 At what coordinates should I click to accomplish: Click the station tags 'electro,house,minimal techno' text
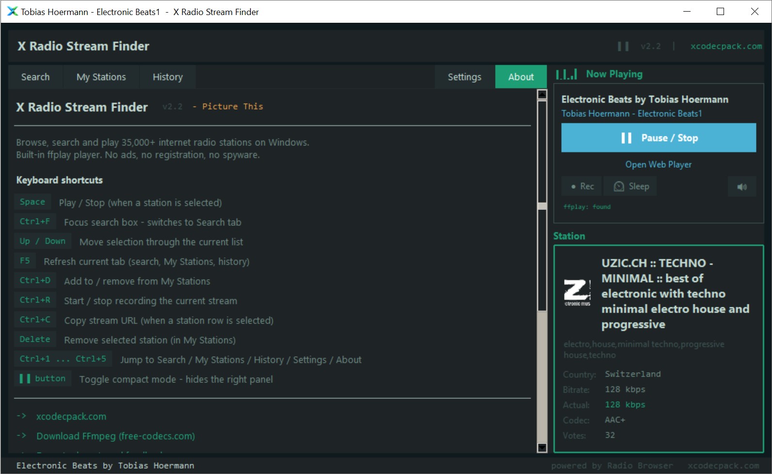(x=644, y=349)
